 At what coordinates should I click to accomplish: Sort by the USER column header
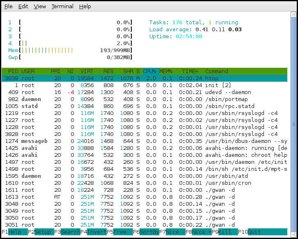28,71
